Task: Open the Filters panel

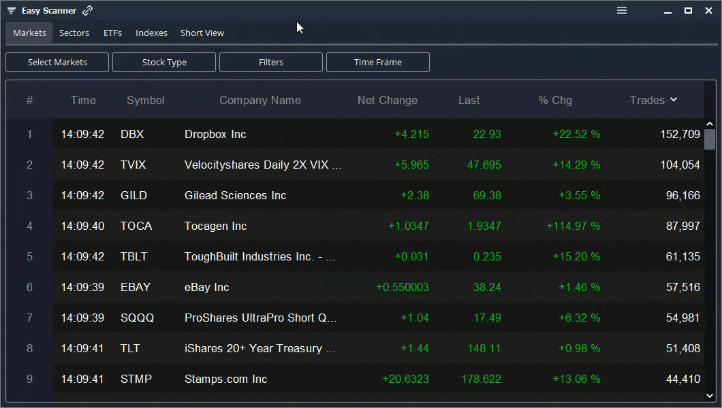Action: point(270,62)
